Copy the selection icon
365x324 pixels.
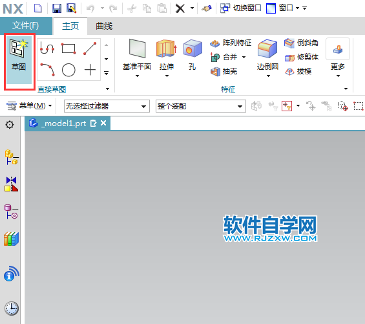(x=147, y=8)
